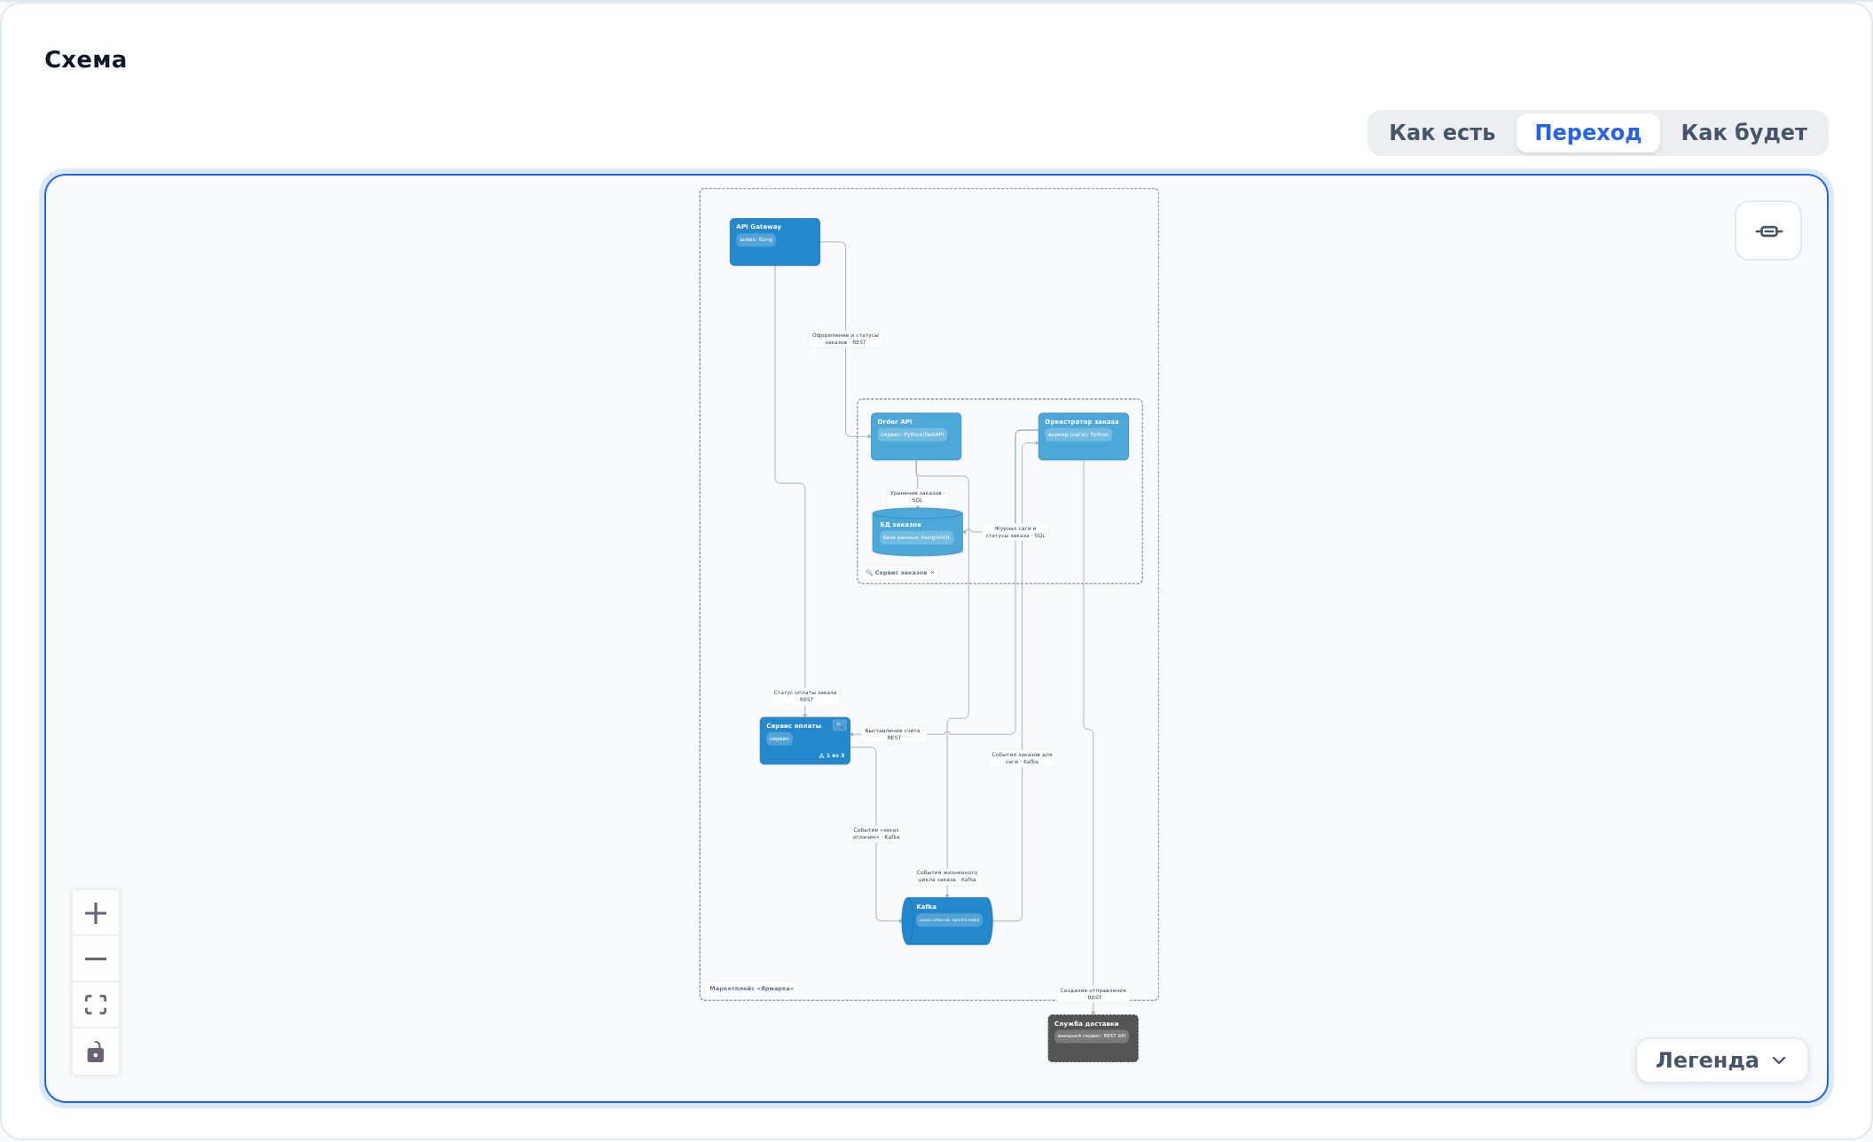This screenshot has height=1142, width=1873.
Task: Select the Служба доставки external node
Action: click(1093, 1038)
